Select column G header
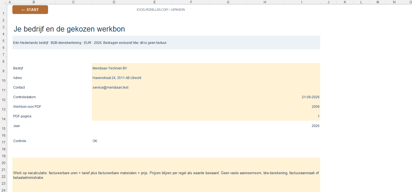Image resolution: width=412 pixels, height=192 pixels. [228, 2]
